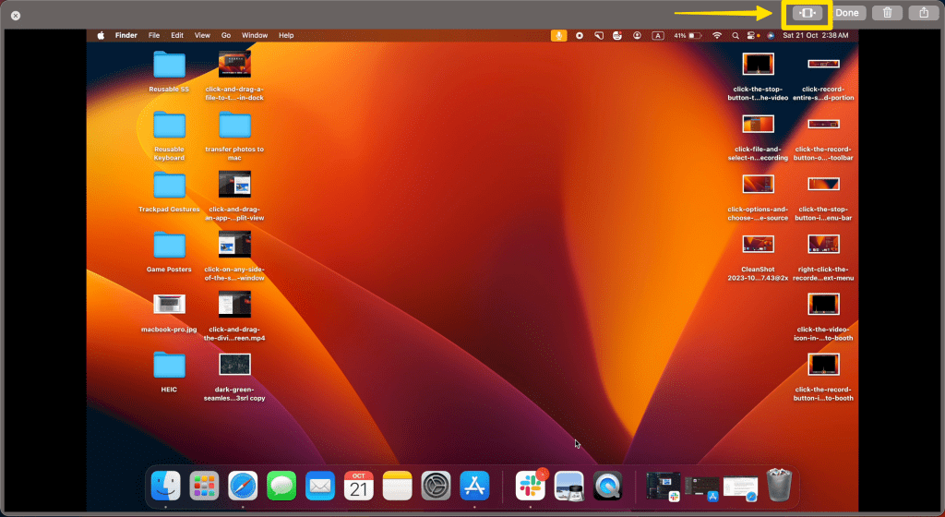945x517 pixels.
Task: Click the 41% battery indicator
Action: (x=688, y=36)
